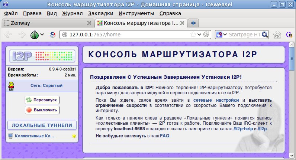Click the Tor onion button

coord(35,35)
